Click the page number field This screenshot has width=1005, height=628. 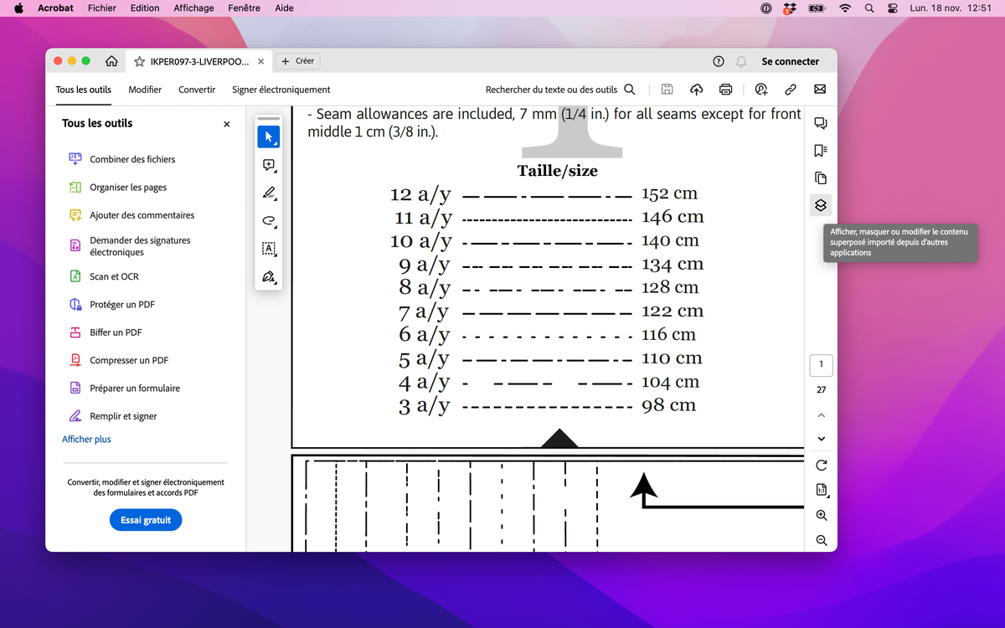tap(821, 364)
